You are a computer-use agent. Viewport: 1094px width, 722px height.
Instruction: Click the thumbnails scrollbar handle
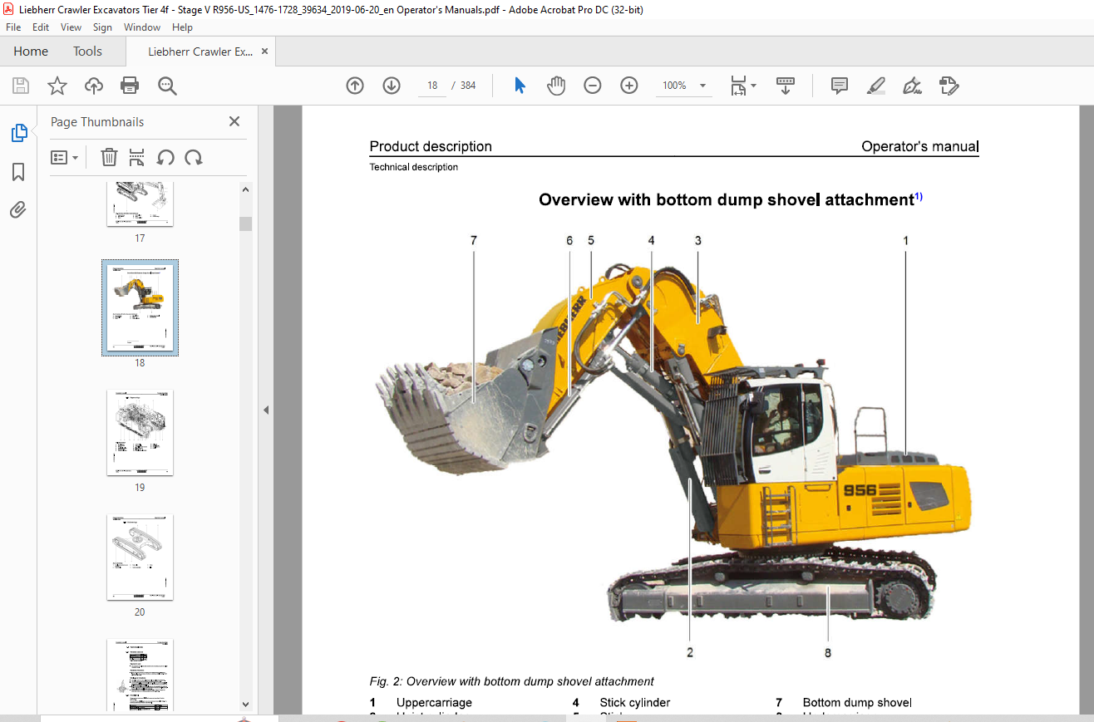tap(245, 224)
